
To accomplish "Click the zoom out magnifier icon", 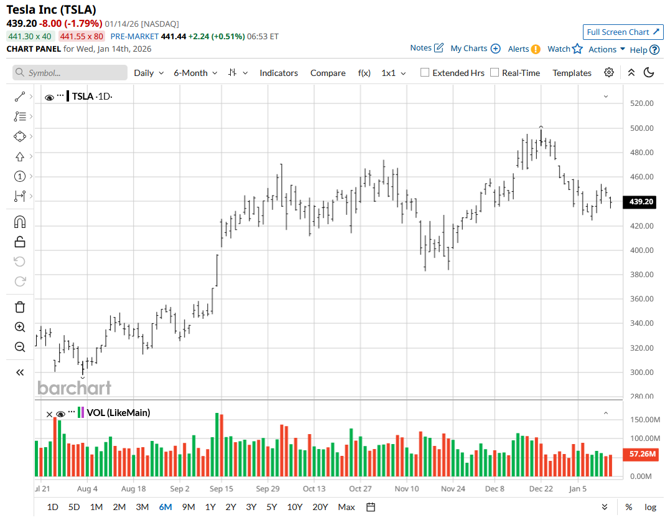I will [x=19, y=347].
